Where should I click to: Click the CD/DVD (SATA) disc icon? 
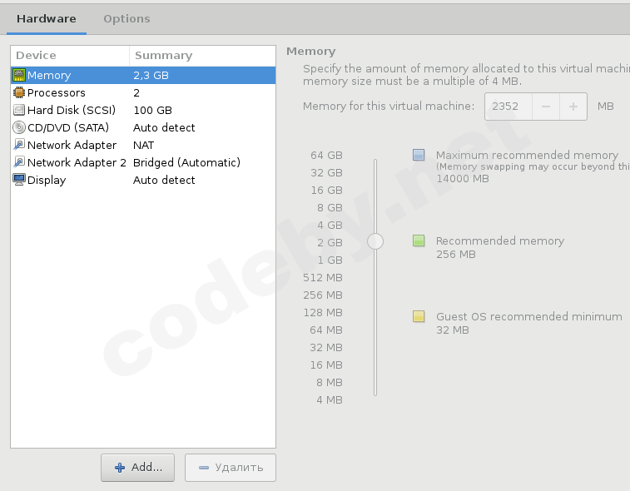click(19, 127)
